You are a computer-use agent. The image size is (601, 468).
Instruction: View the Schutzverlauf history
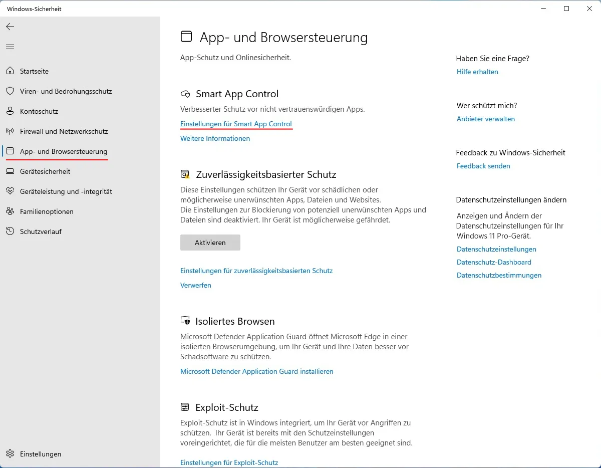pos(41,231)
